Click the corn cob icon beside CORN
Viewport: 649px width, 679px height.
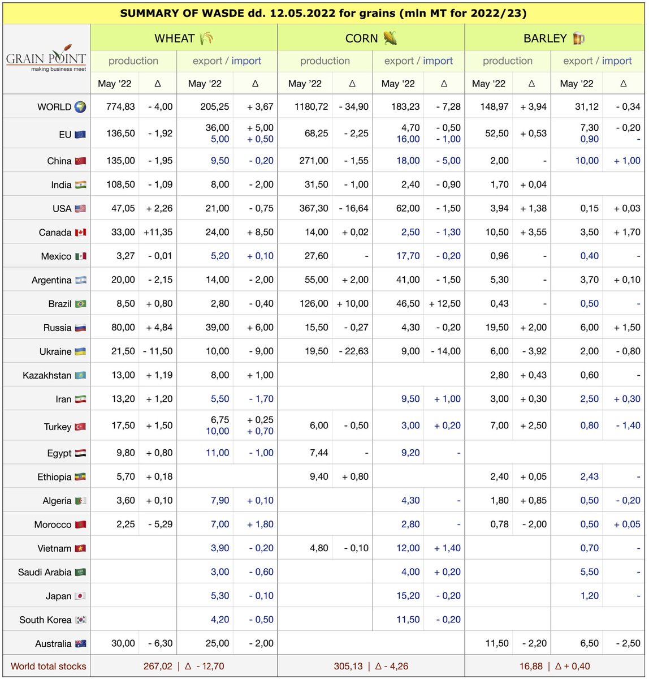coord(390,38)
